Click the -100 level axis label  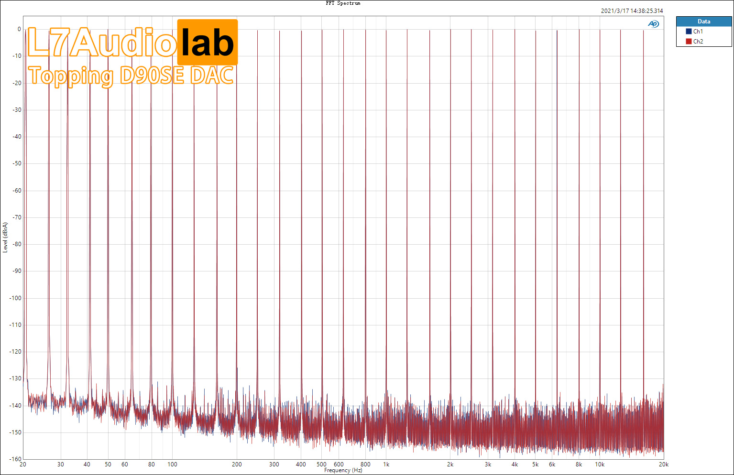point(16,298)
